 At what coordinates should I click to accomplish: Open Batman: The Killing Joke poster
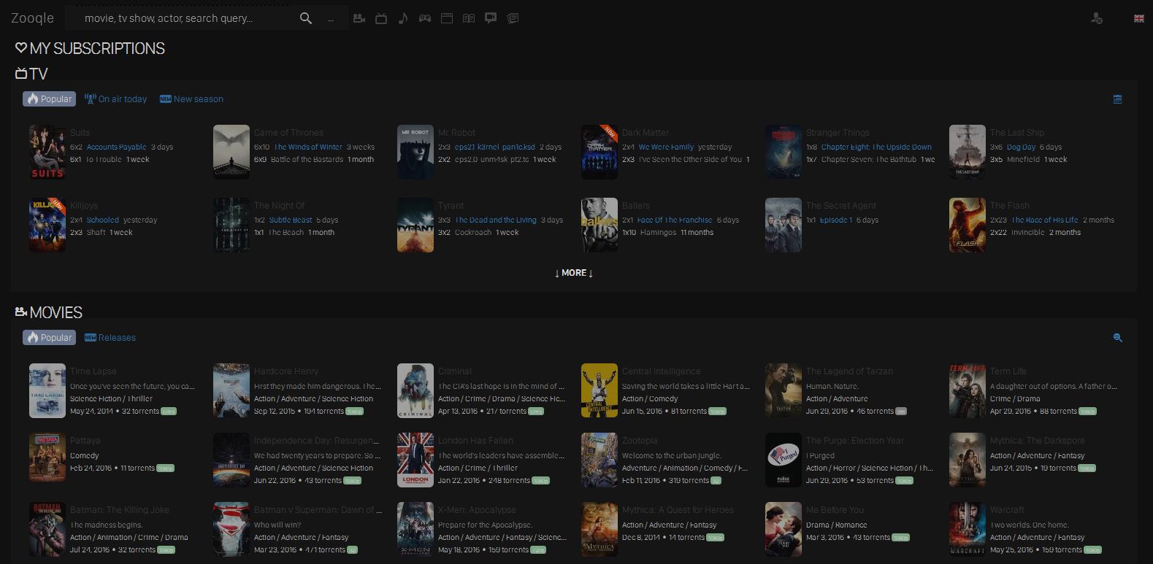point(47,530)
